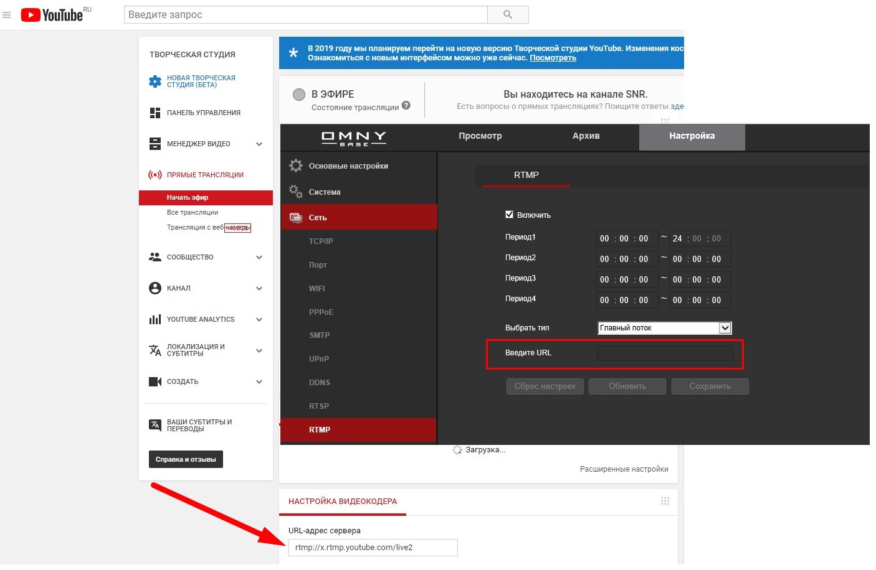
Task: Open Панель управления in the sidebar
Action: [x=203, y=113]
